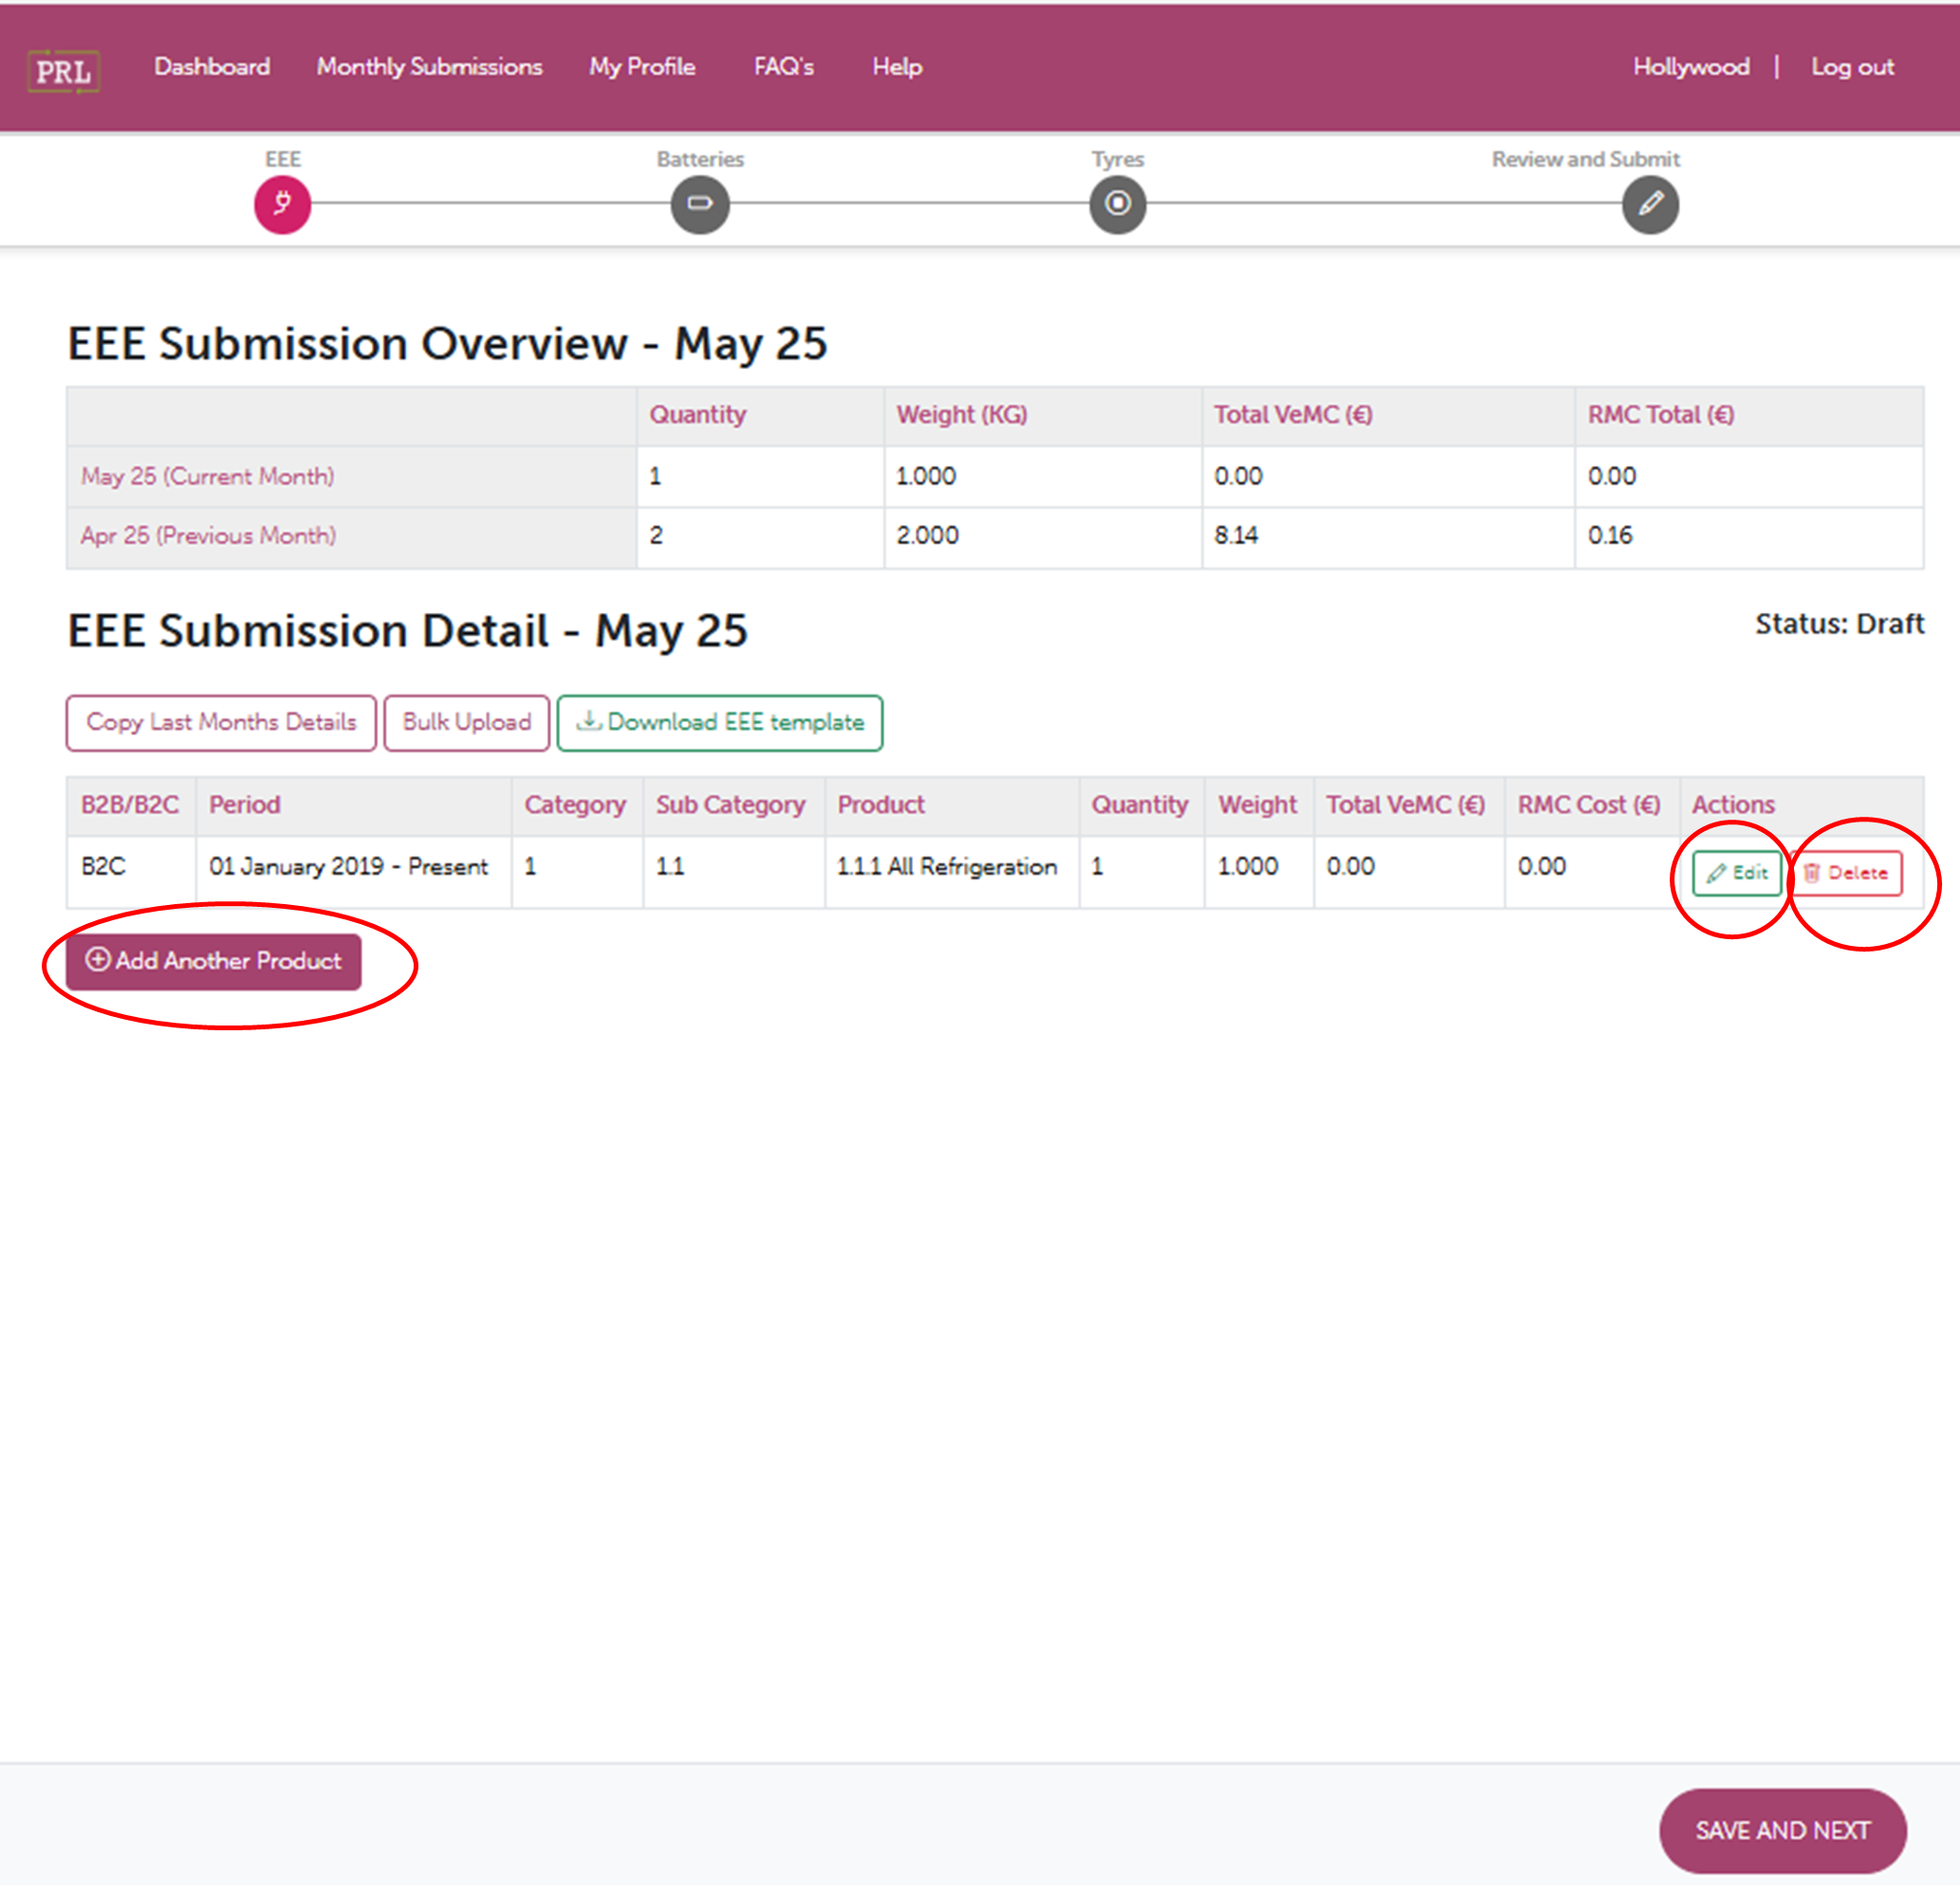This screenshot has width=1960, height=1885.
Task: Open Monthly Submissions in the navigation
Action: coord(429,67)
